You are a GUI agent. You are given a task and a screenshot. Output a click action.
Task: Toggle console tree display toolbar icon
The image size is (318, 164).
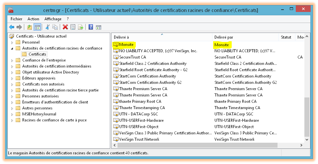(x=37, y=27)
